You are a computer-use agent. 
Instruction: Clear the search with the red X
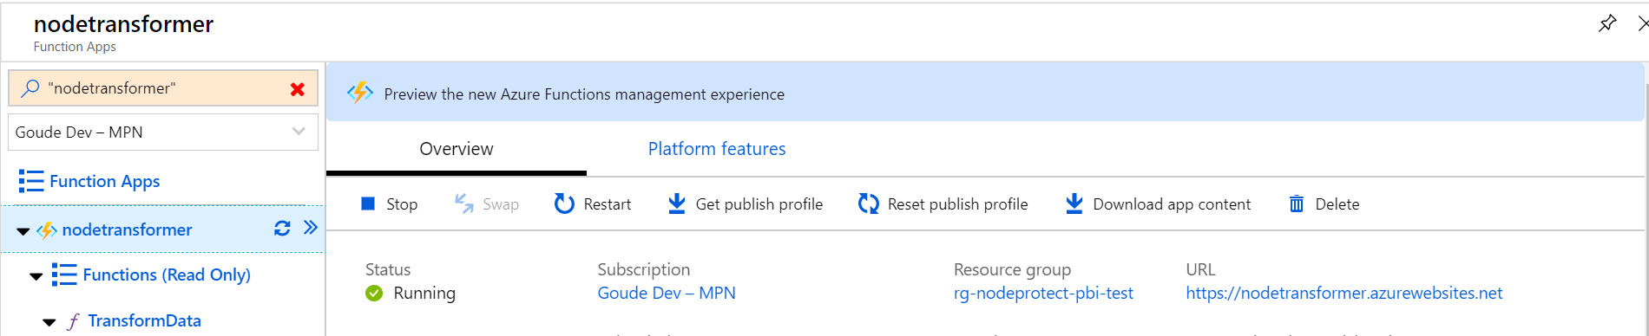(x=298, y=88)
